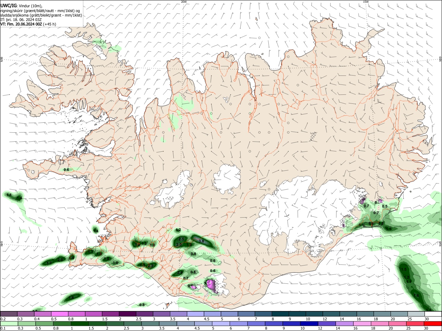Click the white 30 swatch in the snow legend
442x331 pixels.
433,314
